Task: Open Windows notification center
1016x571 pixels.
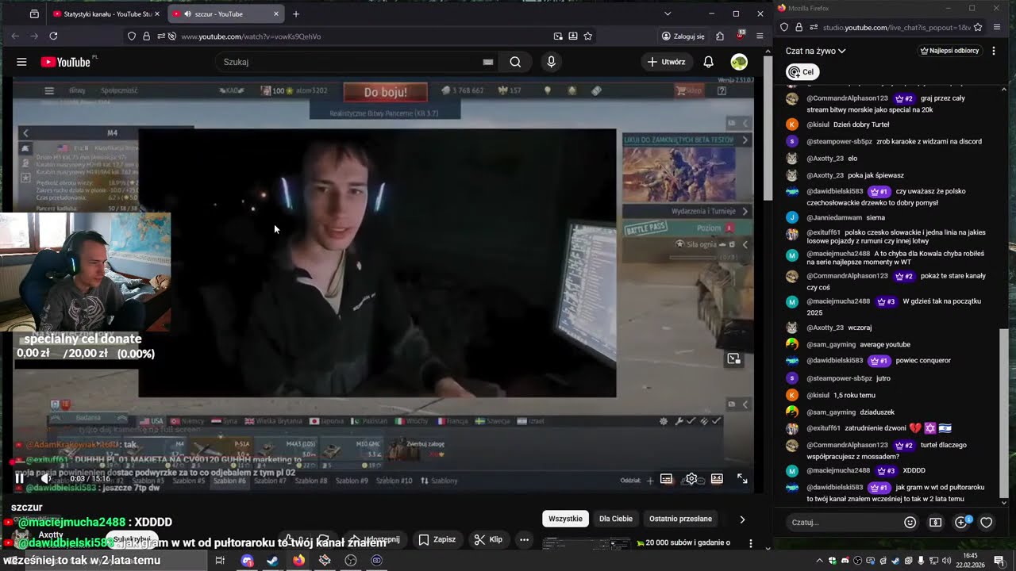Action: pos(999,560)
